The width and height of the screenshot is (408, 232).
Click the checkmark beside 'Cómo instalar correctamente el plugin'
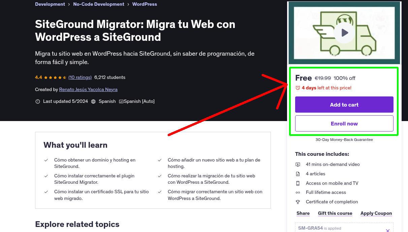point(46,176)
